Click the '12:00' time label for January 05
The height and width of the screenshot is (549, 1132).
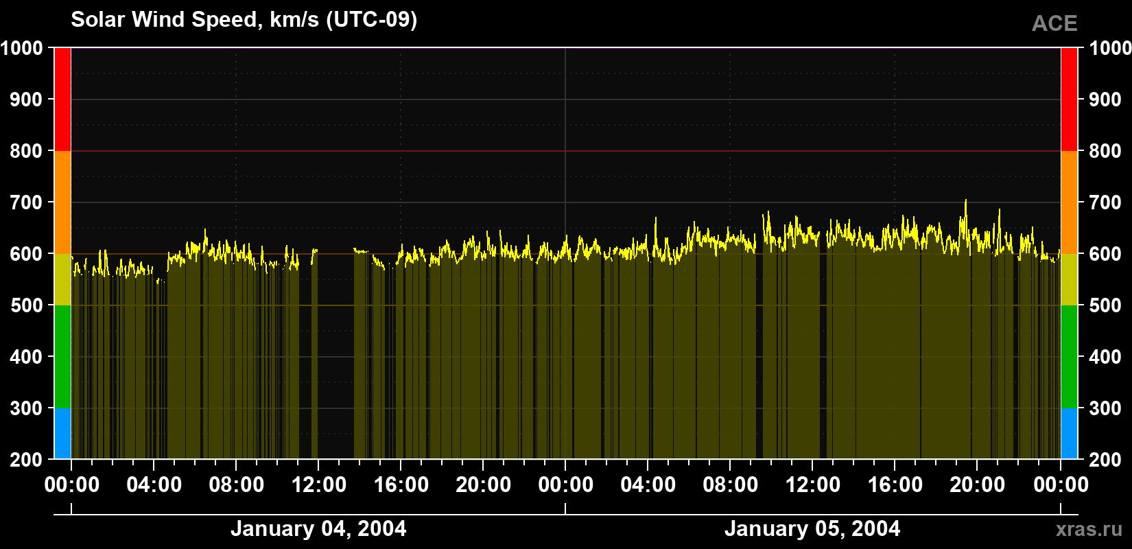point(812,485)
